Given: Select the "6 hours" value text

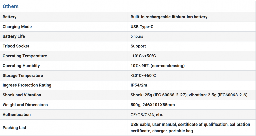Looking at the screenshot, I should [137, 36].
